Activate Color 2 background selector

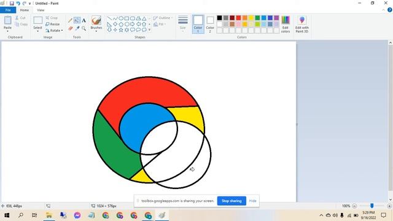click(x=210, y=25)
